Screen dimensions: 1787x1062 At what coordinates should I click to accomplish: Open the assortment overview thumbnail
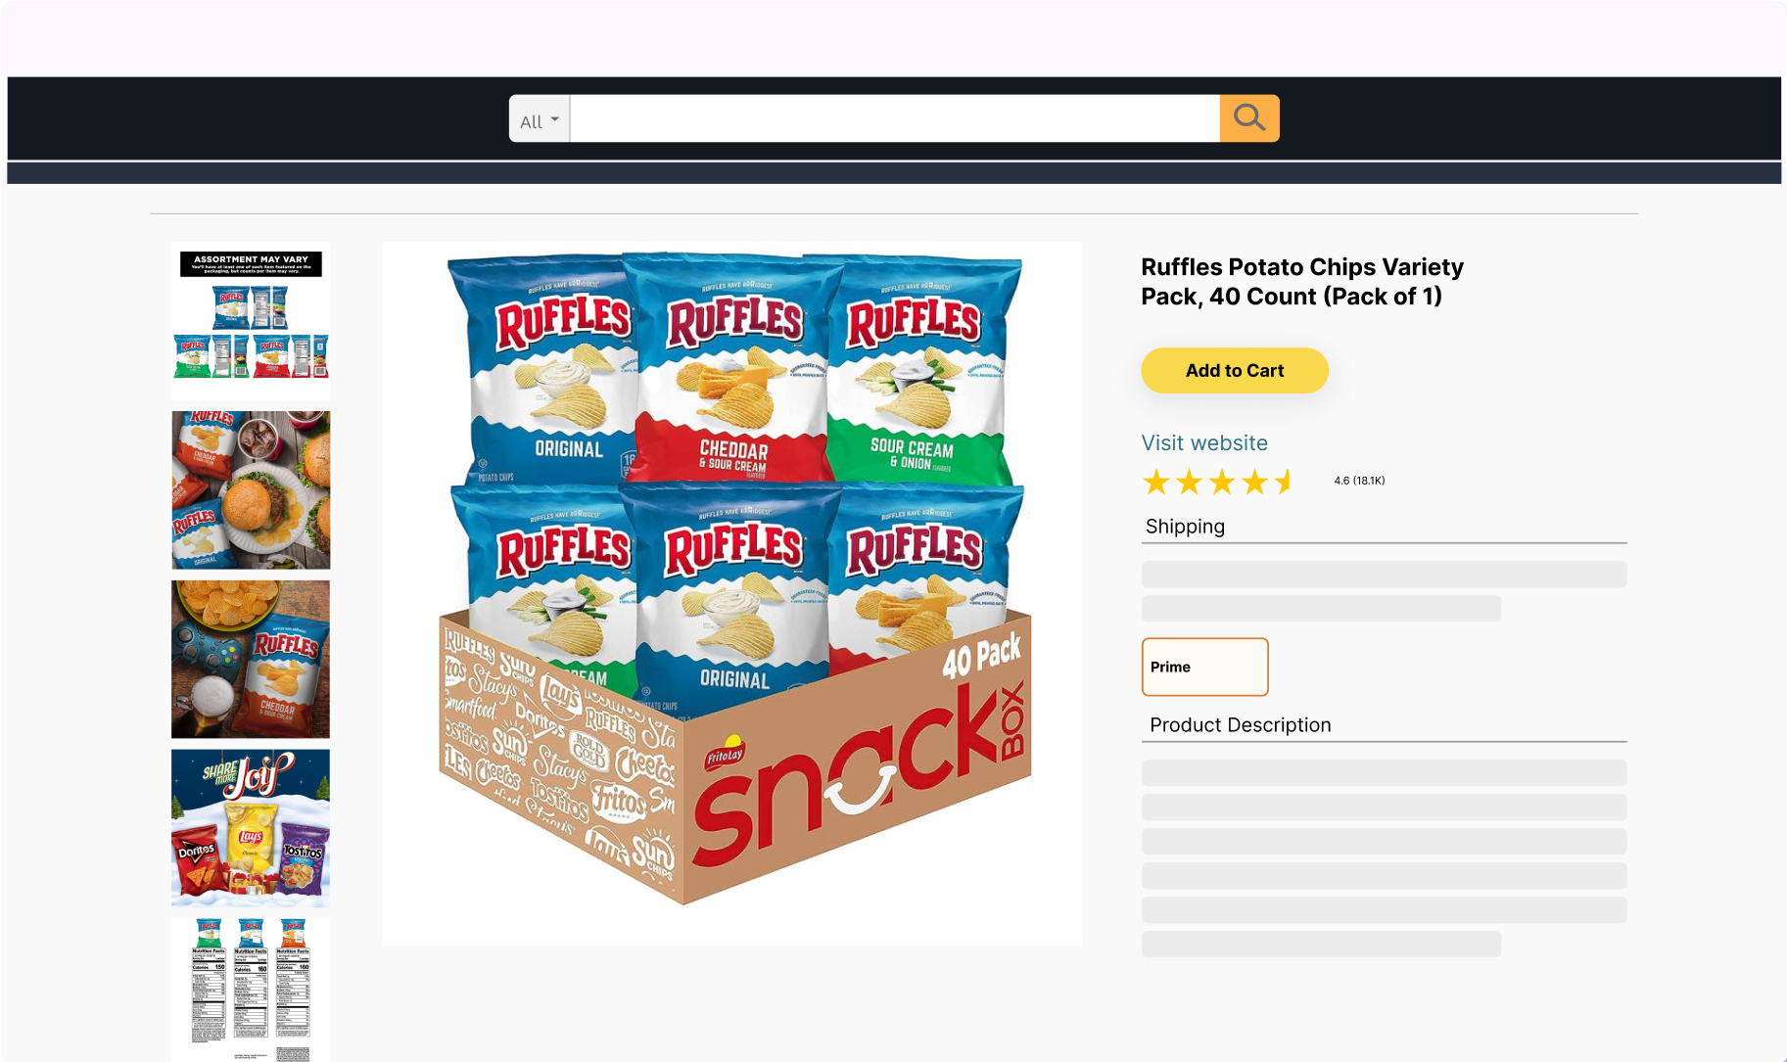[x=250, y=320]
